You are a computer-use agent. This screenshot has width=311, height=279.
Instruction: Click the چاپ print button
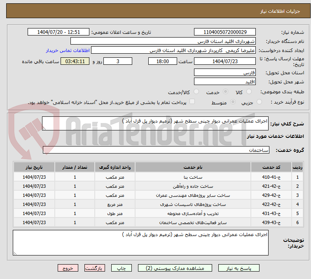[x=122, y=268]
